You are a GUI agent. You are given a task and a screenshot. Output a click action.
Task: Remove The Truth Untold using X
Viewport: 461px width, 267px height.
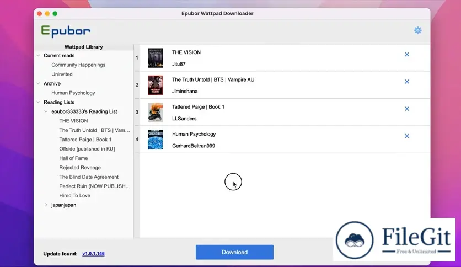pyautogui.click(x=406, y=82)
